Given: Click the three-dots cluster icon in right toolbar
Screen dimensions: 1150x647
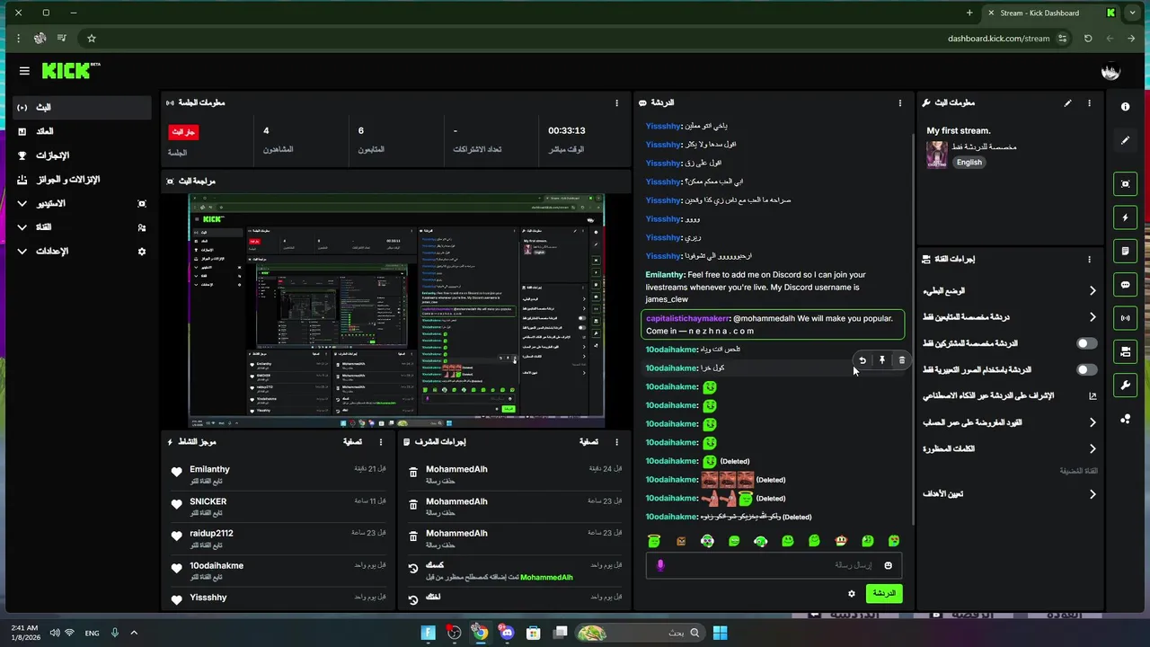Looking at the screenshot, I should point(1125,419).
